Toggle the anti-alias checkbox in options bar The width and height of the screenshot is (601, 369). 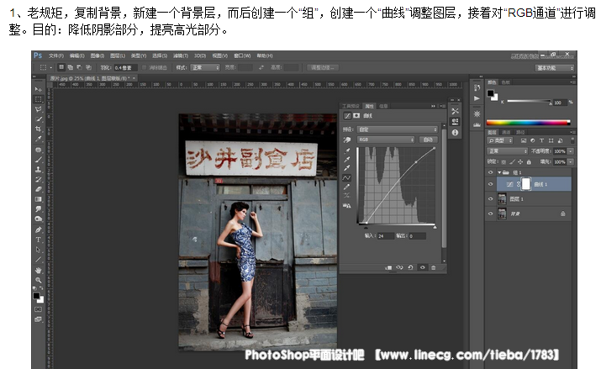pos(144,67)
